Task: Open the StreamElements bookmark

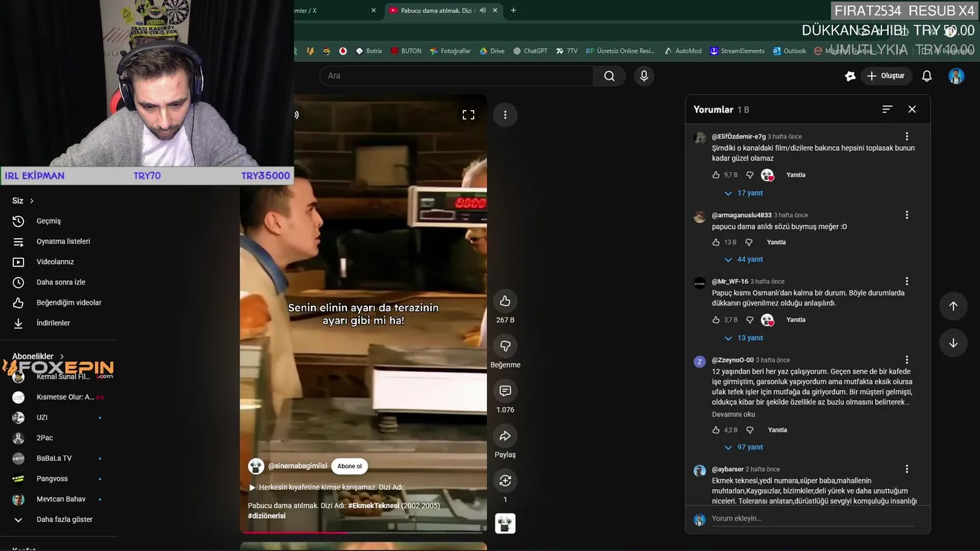Action: (737, 51)
